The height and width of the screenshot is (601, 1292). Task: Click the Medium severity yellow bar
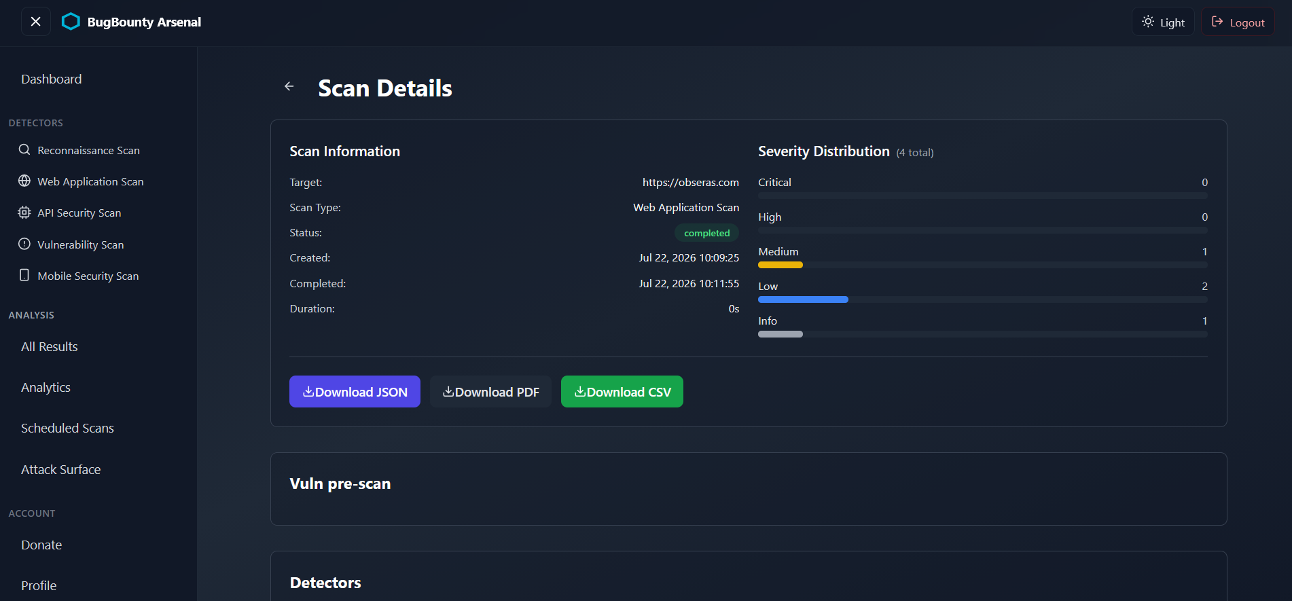[x=780, y=265]
